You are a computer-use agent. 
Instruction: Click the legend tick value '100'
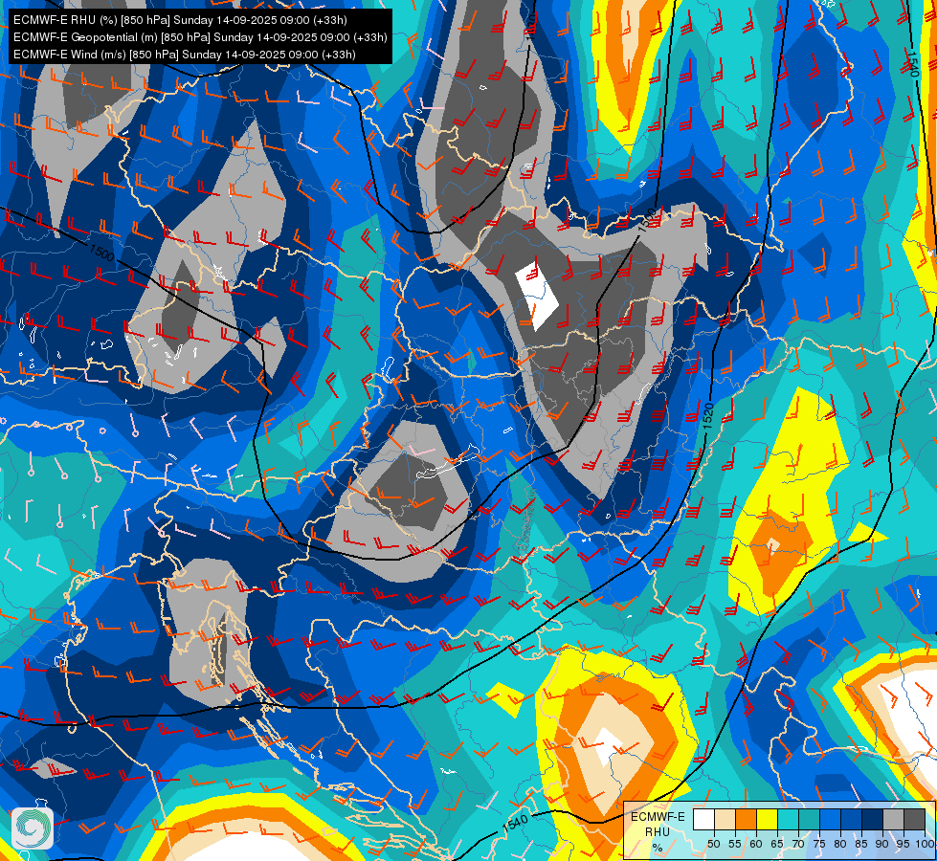click(x=926, y=844)
